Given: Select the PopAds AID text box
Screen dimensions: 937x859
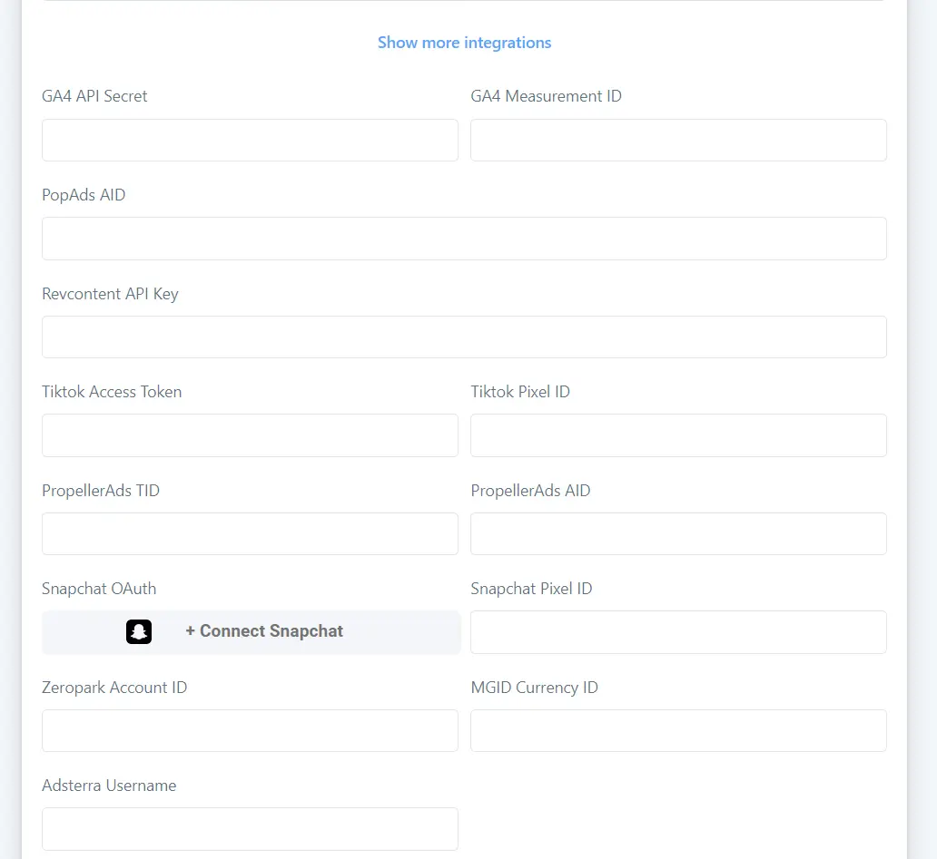Looking at the screenshot, I should coord(464,239).
